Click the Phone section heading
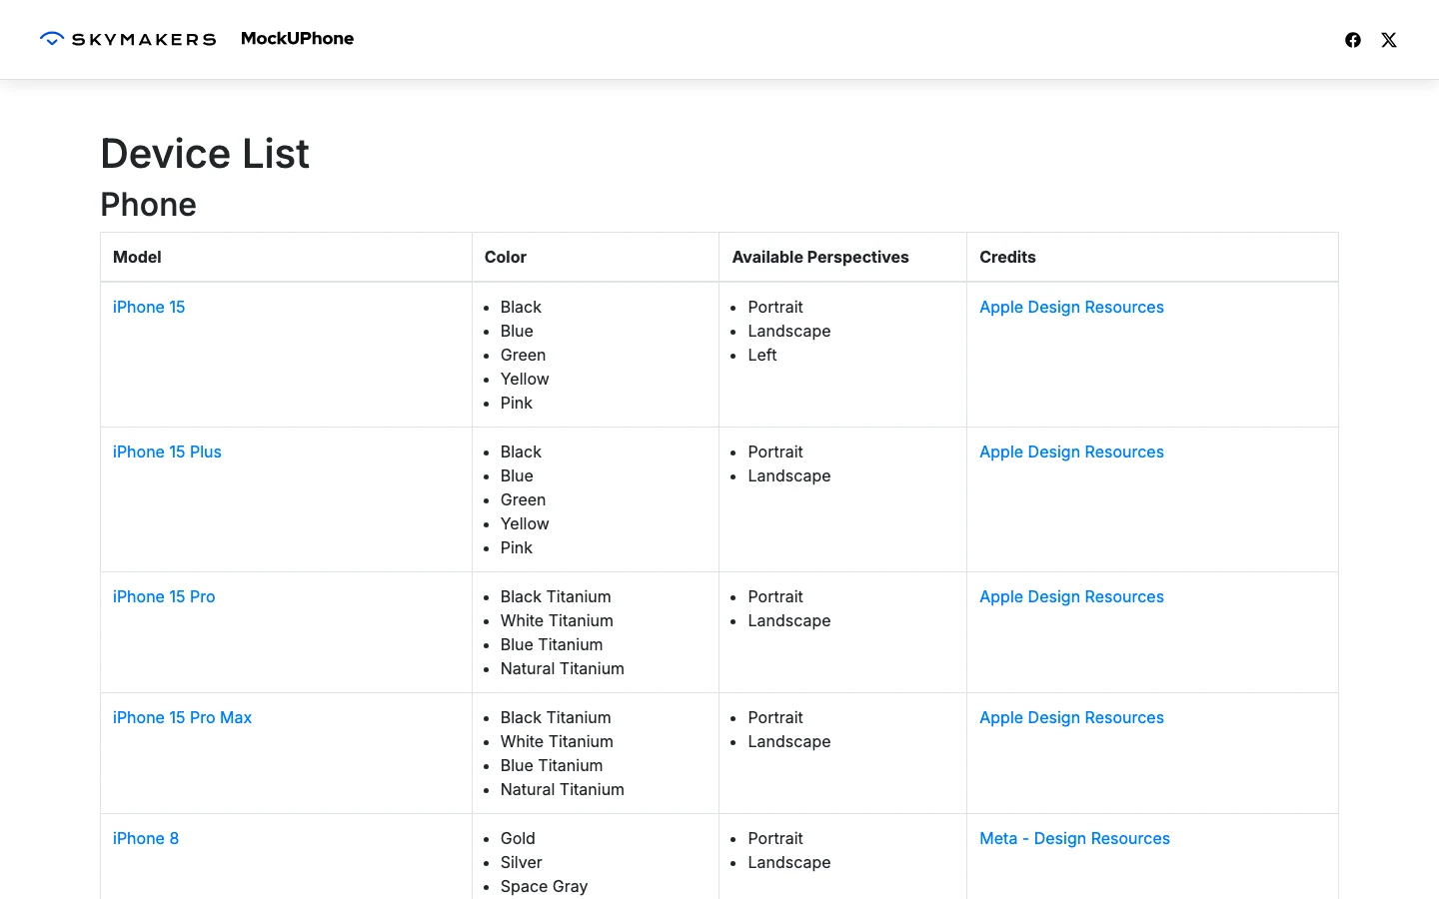This screenshot has width=1439, height=899. click(149, 204)
